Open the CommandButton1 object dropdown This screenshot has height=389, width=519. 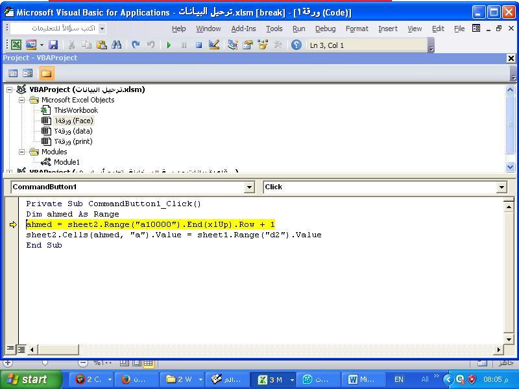(x=249, y=187)
